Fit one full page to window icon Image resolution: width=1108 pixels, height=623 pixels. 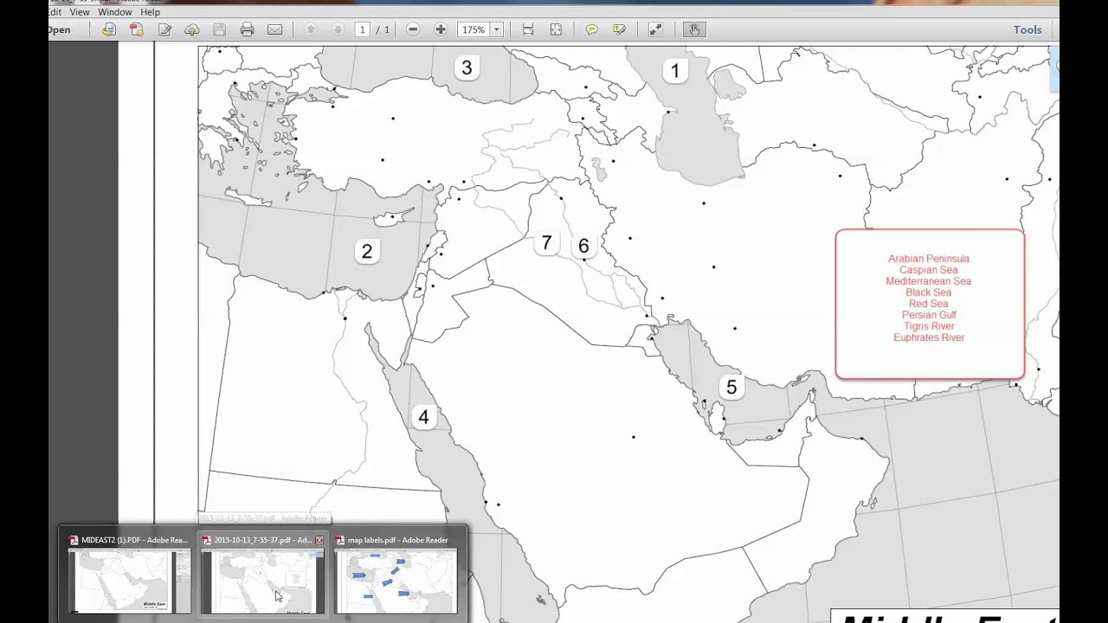[x=556, y=29]
